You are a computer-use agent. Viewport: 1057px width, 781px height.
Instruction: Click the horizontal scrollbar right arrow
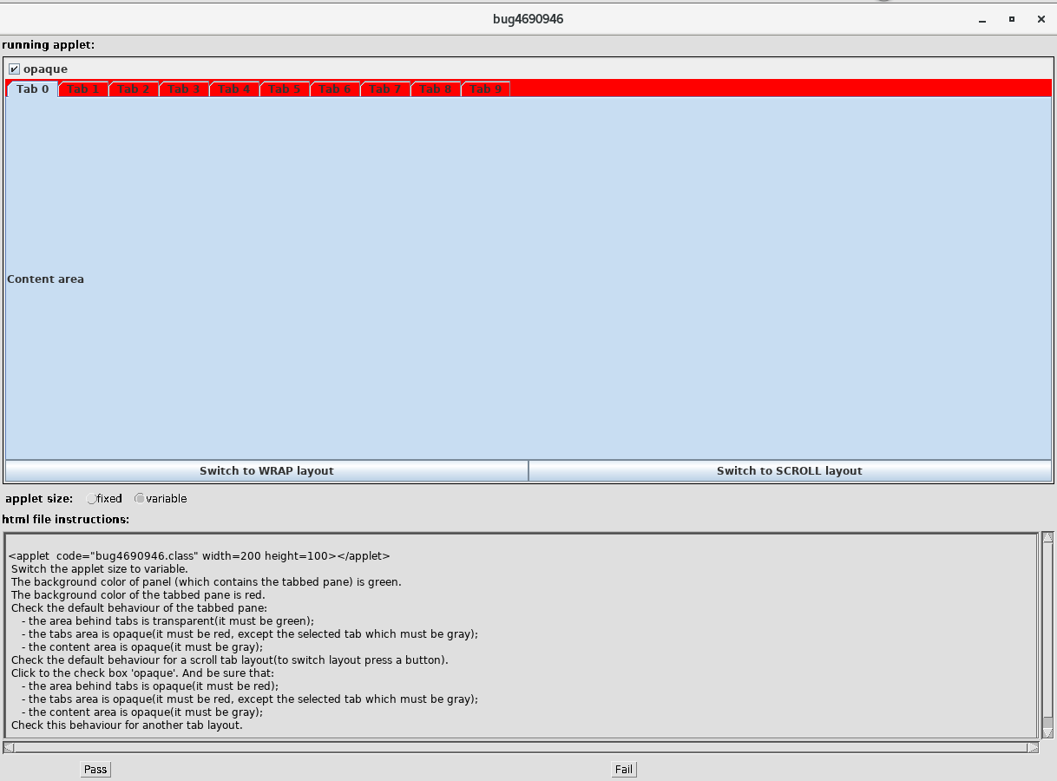click(1033, 747)
